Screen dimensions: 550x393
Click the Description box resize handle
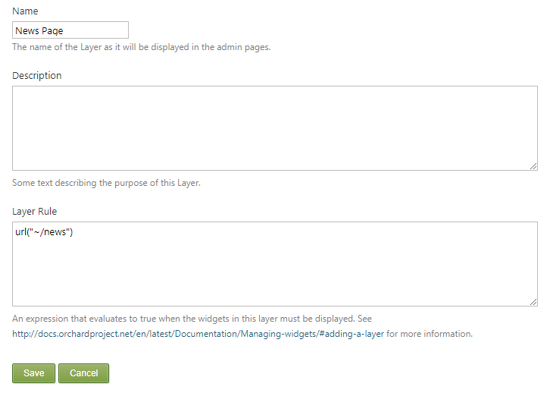pyautogui.click(x=533, y=166)
